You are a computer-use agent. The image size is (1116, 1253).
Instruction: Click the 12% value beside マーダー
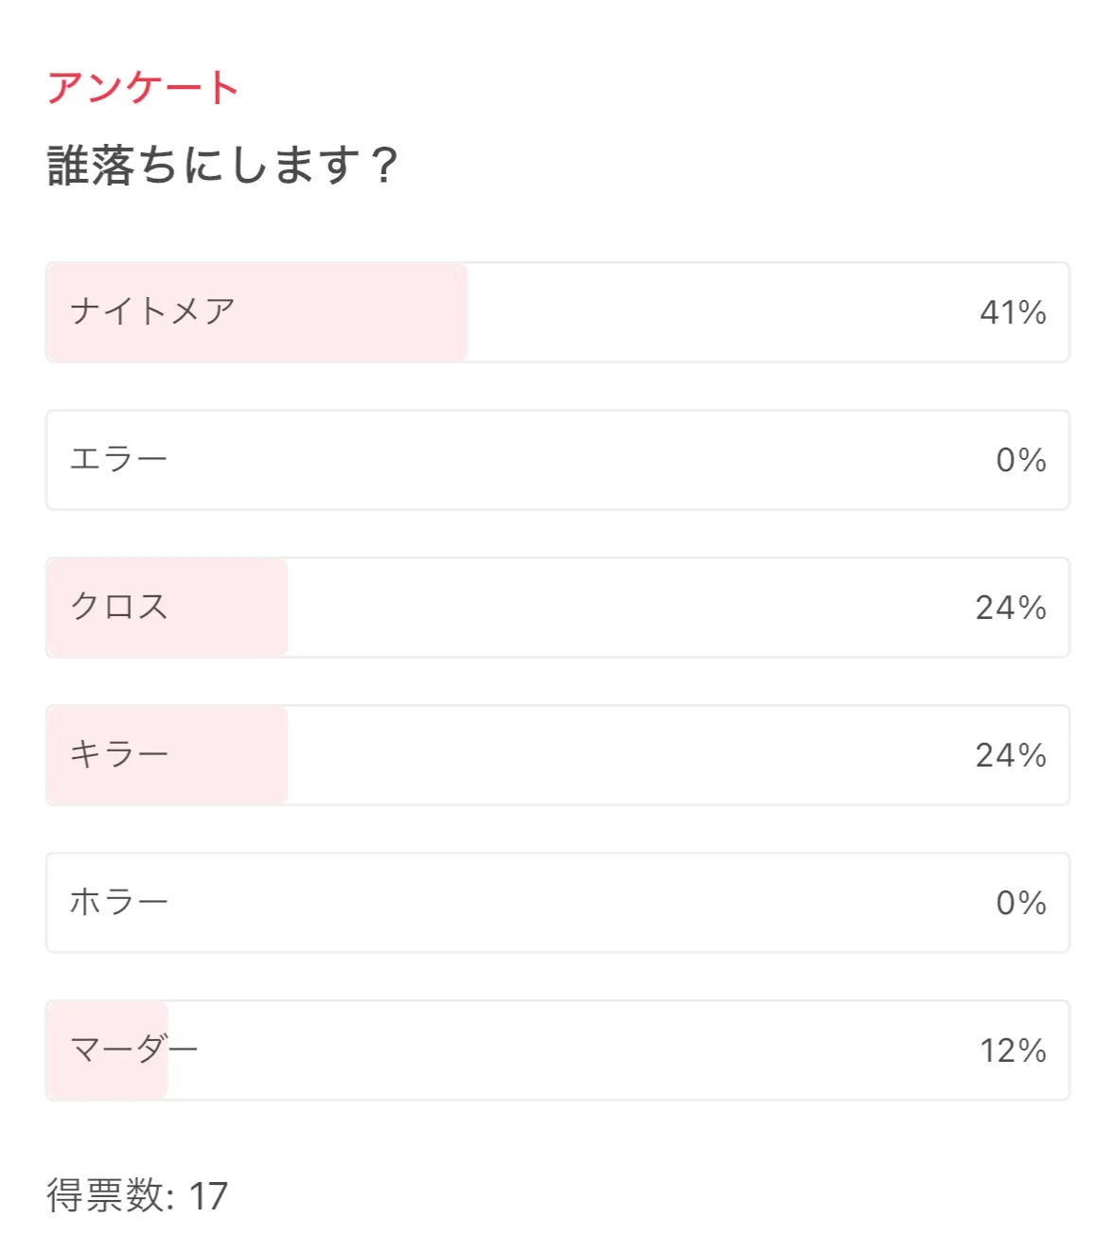tap(1012, 1050)
